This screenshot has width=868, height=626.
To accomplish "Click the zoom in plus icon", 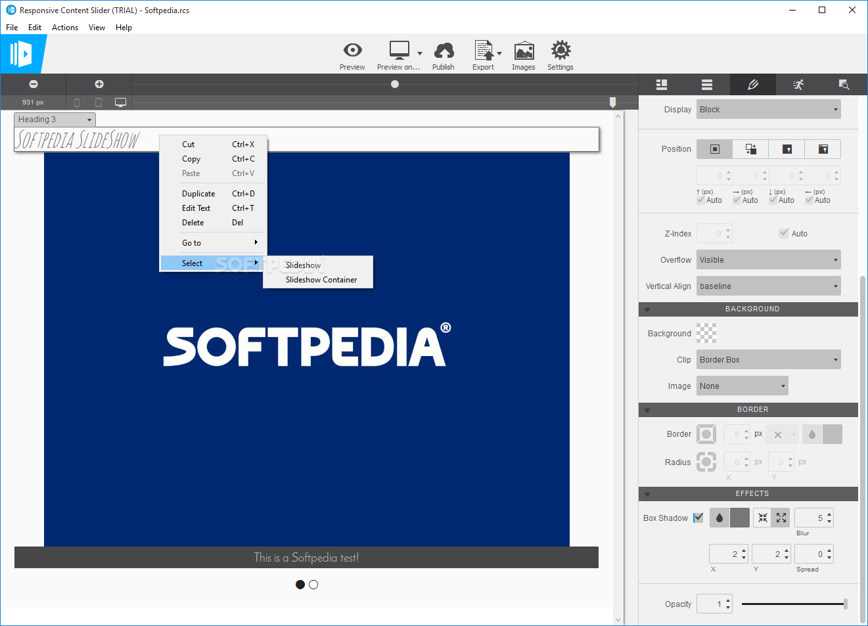I will point(99,84).
